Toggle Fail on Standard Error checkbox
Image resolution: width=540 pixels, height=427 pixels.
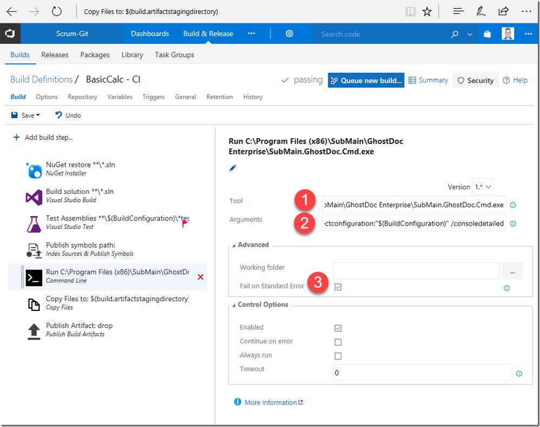point(338,287)
